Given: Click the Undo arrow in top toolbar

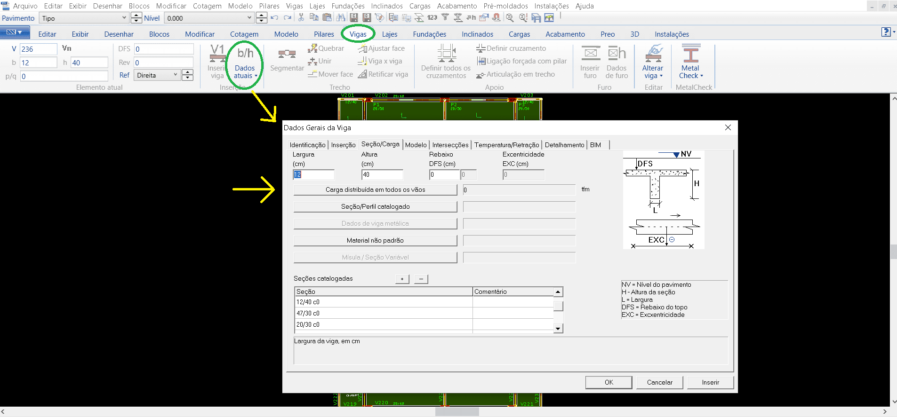Looking at the screenshot, I should pos(275,18).
